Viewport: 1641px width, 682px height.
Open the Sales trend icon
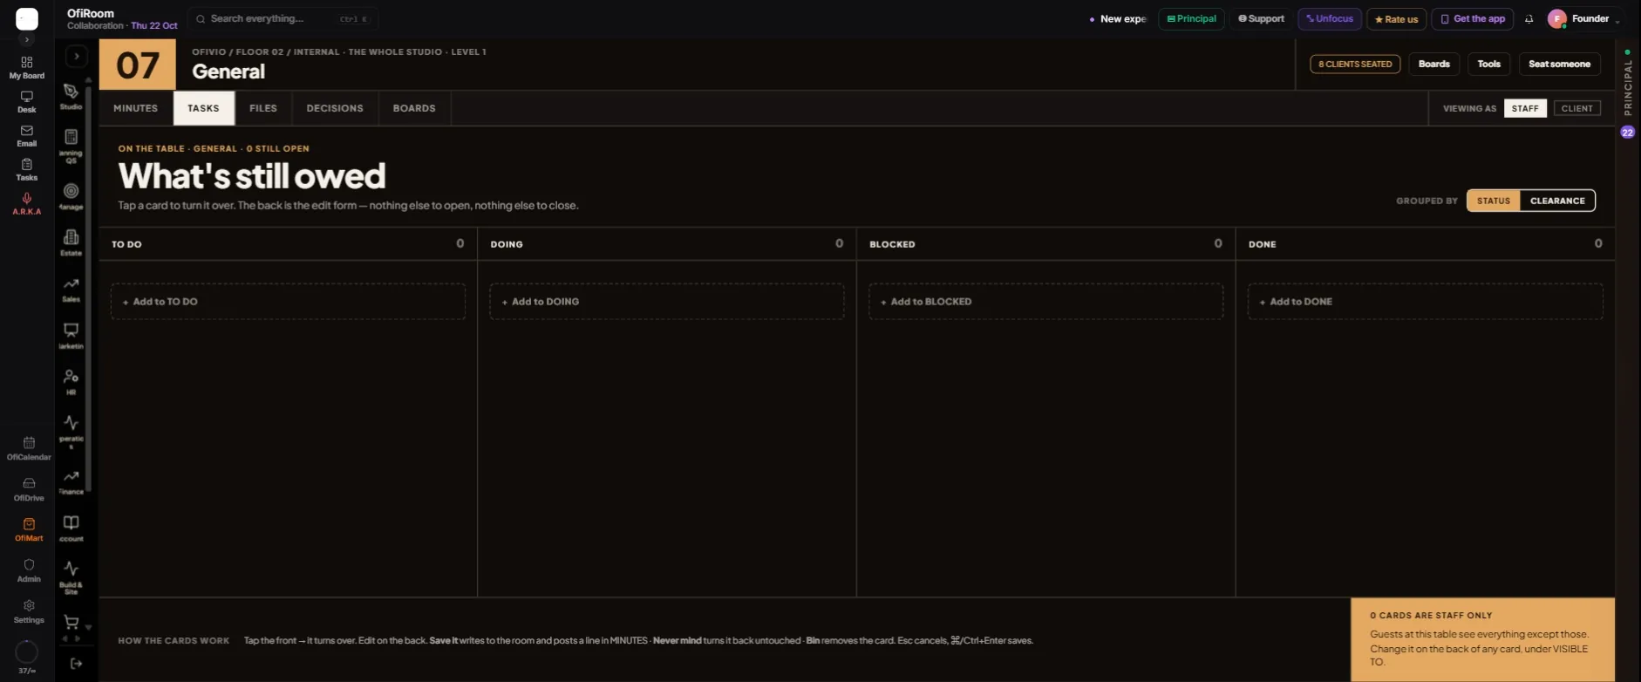pyautogui.click(x=71, y=289)
